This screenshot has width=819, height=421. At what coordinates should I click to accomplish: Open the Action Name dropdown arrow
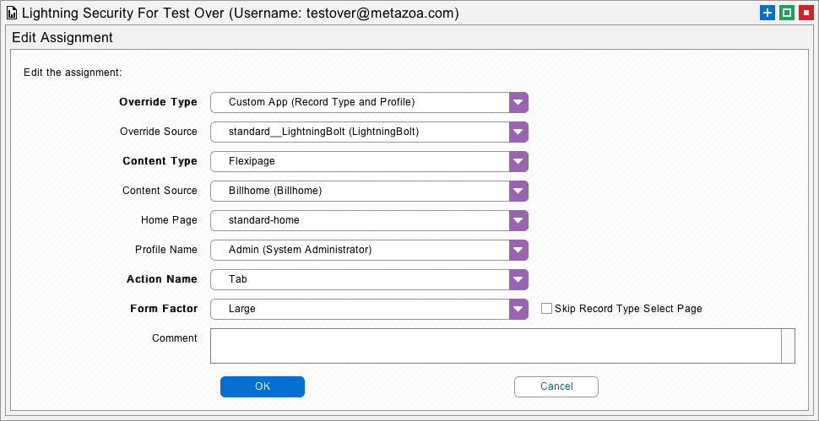click(x=518, y=279)
